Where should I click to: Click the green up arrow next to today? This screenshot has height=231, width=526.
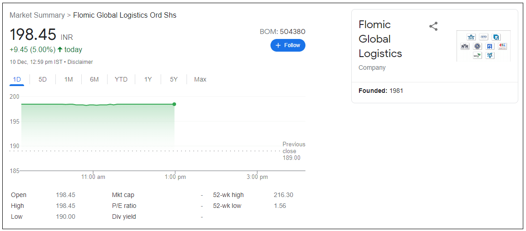tap(60, 49)
